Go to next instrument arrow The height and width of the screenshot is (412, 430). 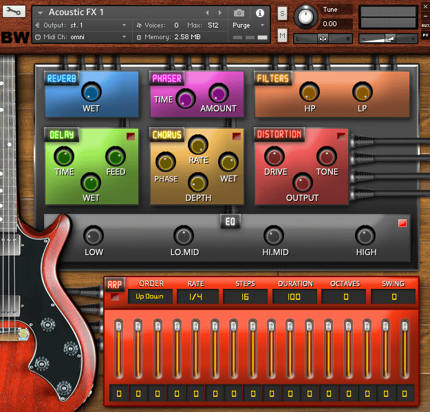(220, 12)
